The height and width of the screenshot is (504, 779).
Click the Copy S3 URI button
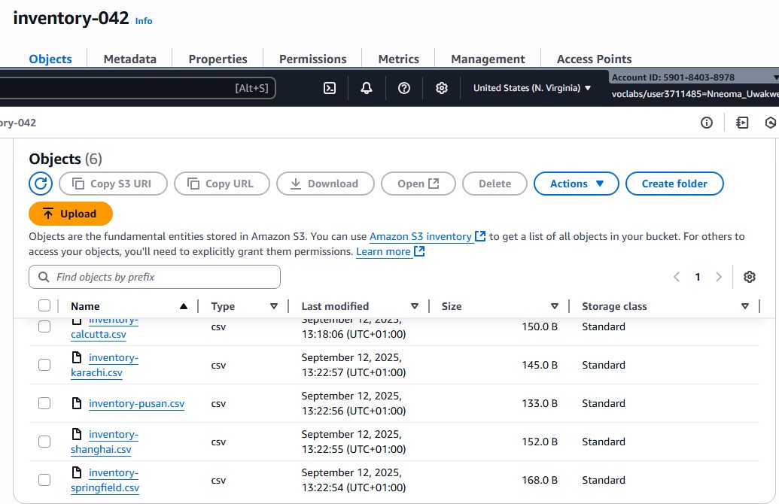click(x=113, y=184)
